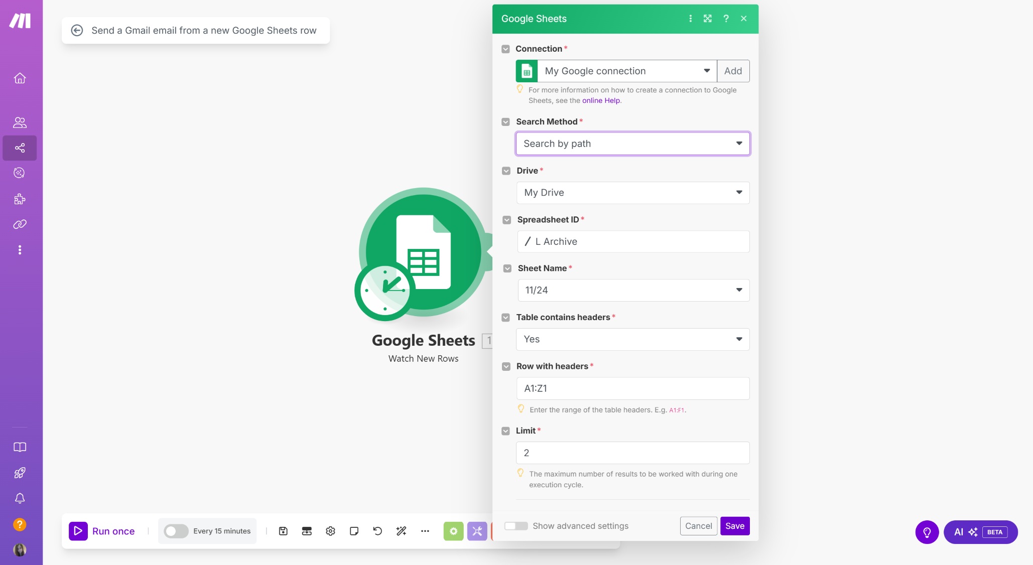
Task: Open the My Google connection dropdown
Action: coord(627,71)
